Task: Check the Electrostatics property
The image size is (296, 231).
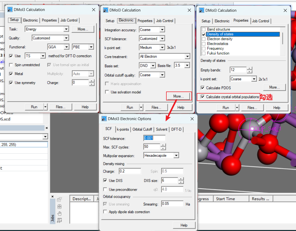Action: click(x=204, y=44)
